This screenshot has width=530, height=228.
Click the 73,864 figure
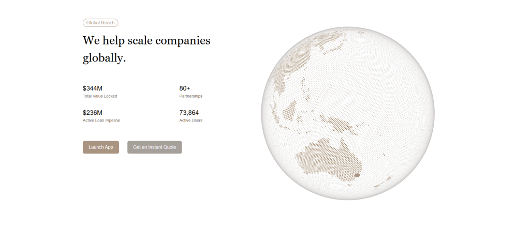[189, 113]
